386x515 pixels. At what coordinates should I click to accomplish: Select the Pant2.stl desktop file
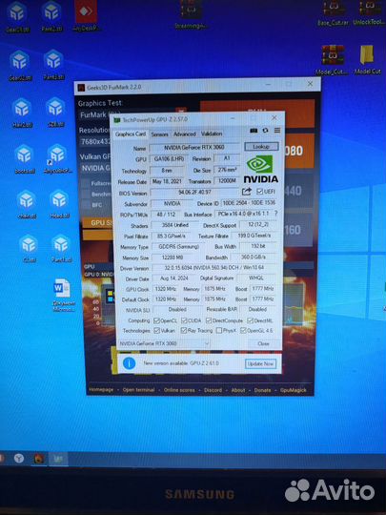[51, 16]
